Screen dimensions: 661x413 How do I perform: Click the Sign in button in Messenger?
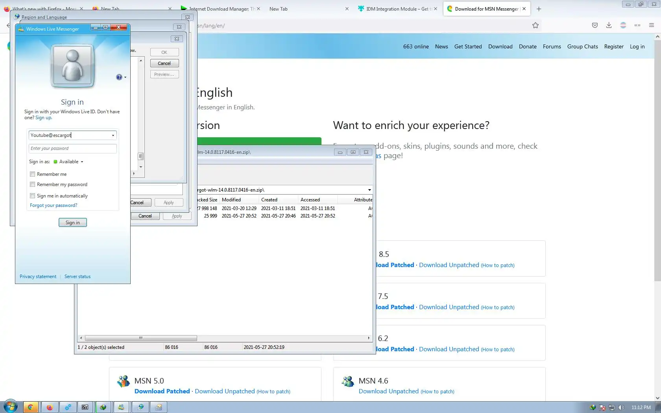pos(73,223)
